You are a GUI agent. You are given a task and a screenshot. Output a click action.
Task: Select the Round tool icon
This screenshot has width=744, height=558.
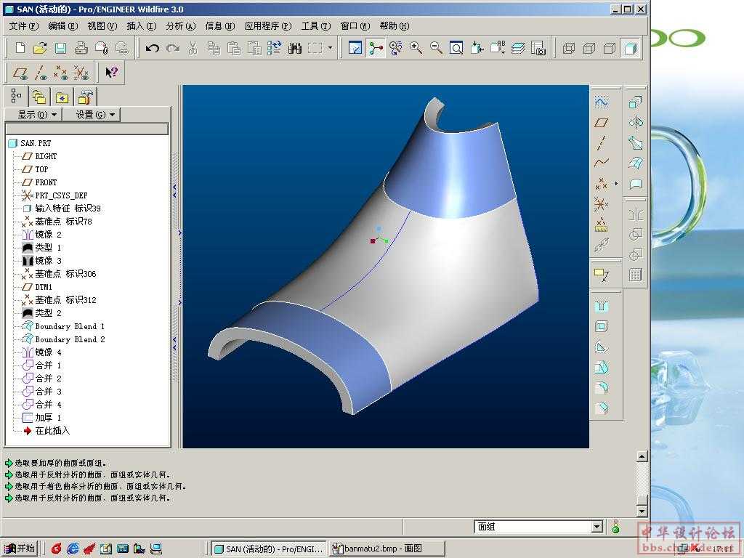(601, 388)
